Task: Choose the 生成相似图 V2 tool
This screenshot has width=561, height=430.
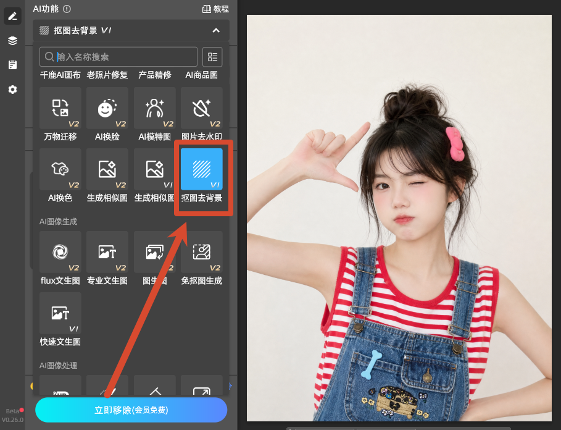Action: [x=107, y=169]
